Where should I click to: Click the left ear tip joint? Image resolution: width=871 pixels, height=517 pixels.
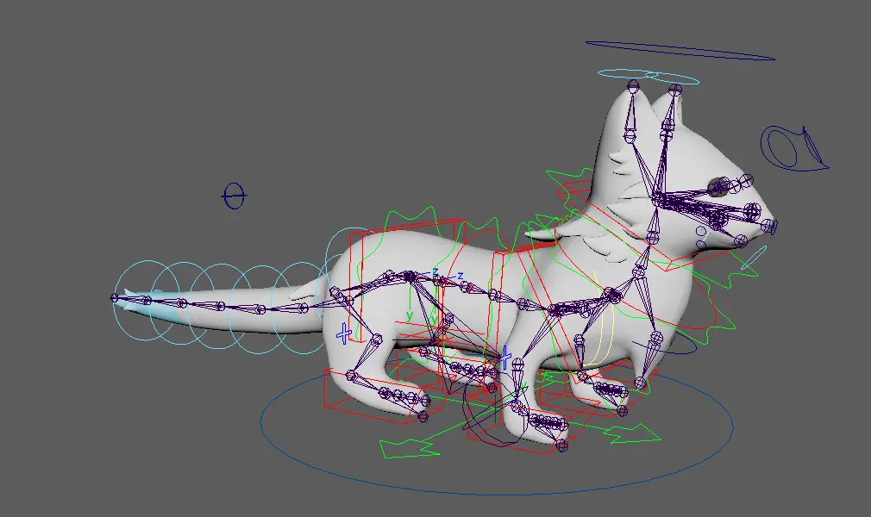(x=633, y=85)
